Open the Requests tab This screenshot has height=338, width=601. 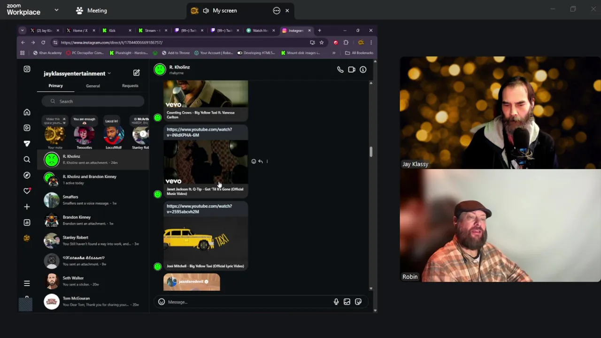[130, 86]
